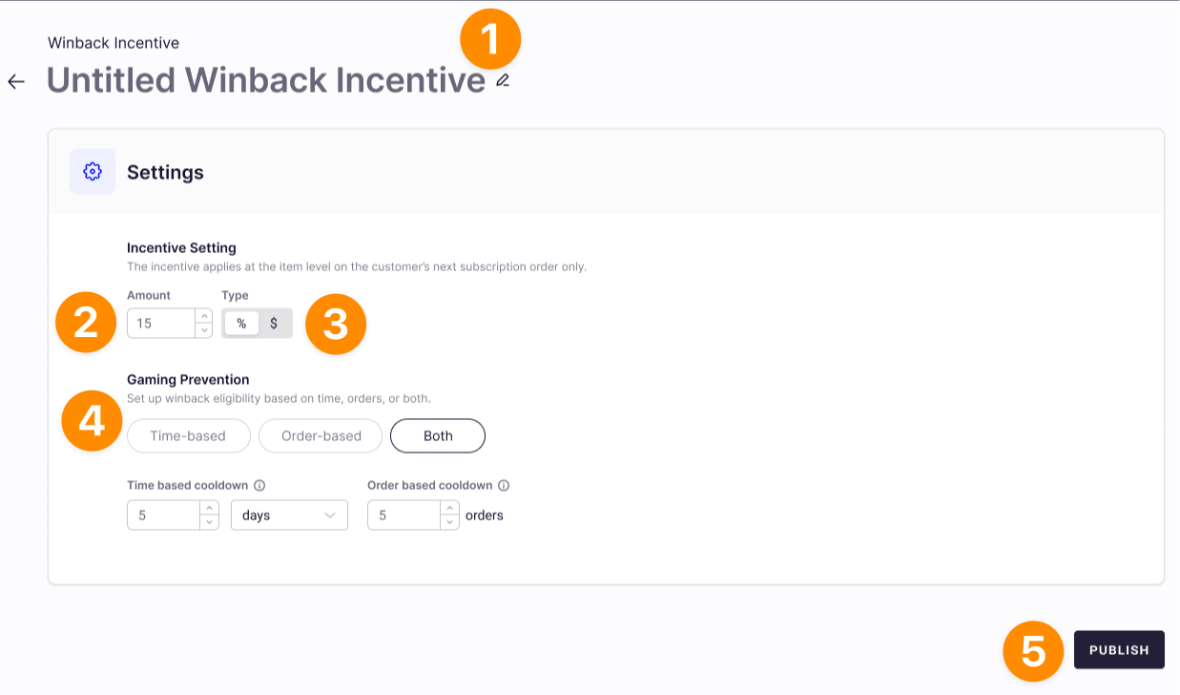Decrement the order based cooldown value
Image resolution: width=1180 pixels, height=695 pixels.
450,522
